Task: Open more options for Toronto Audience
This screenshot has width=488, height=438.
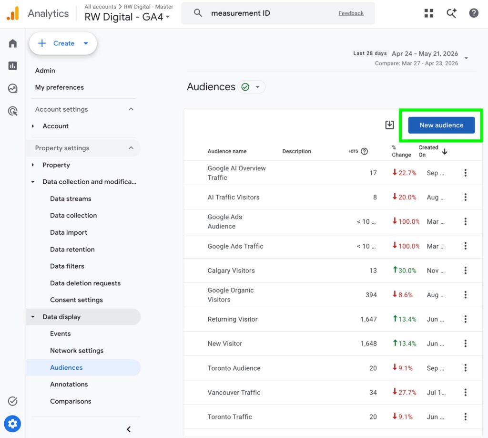Action: [465, 368]
